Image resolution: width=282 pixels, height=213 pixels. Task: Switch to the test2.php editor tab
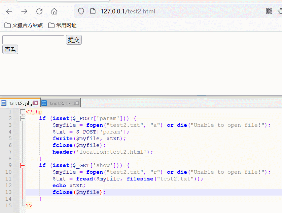(20, 103)
